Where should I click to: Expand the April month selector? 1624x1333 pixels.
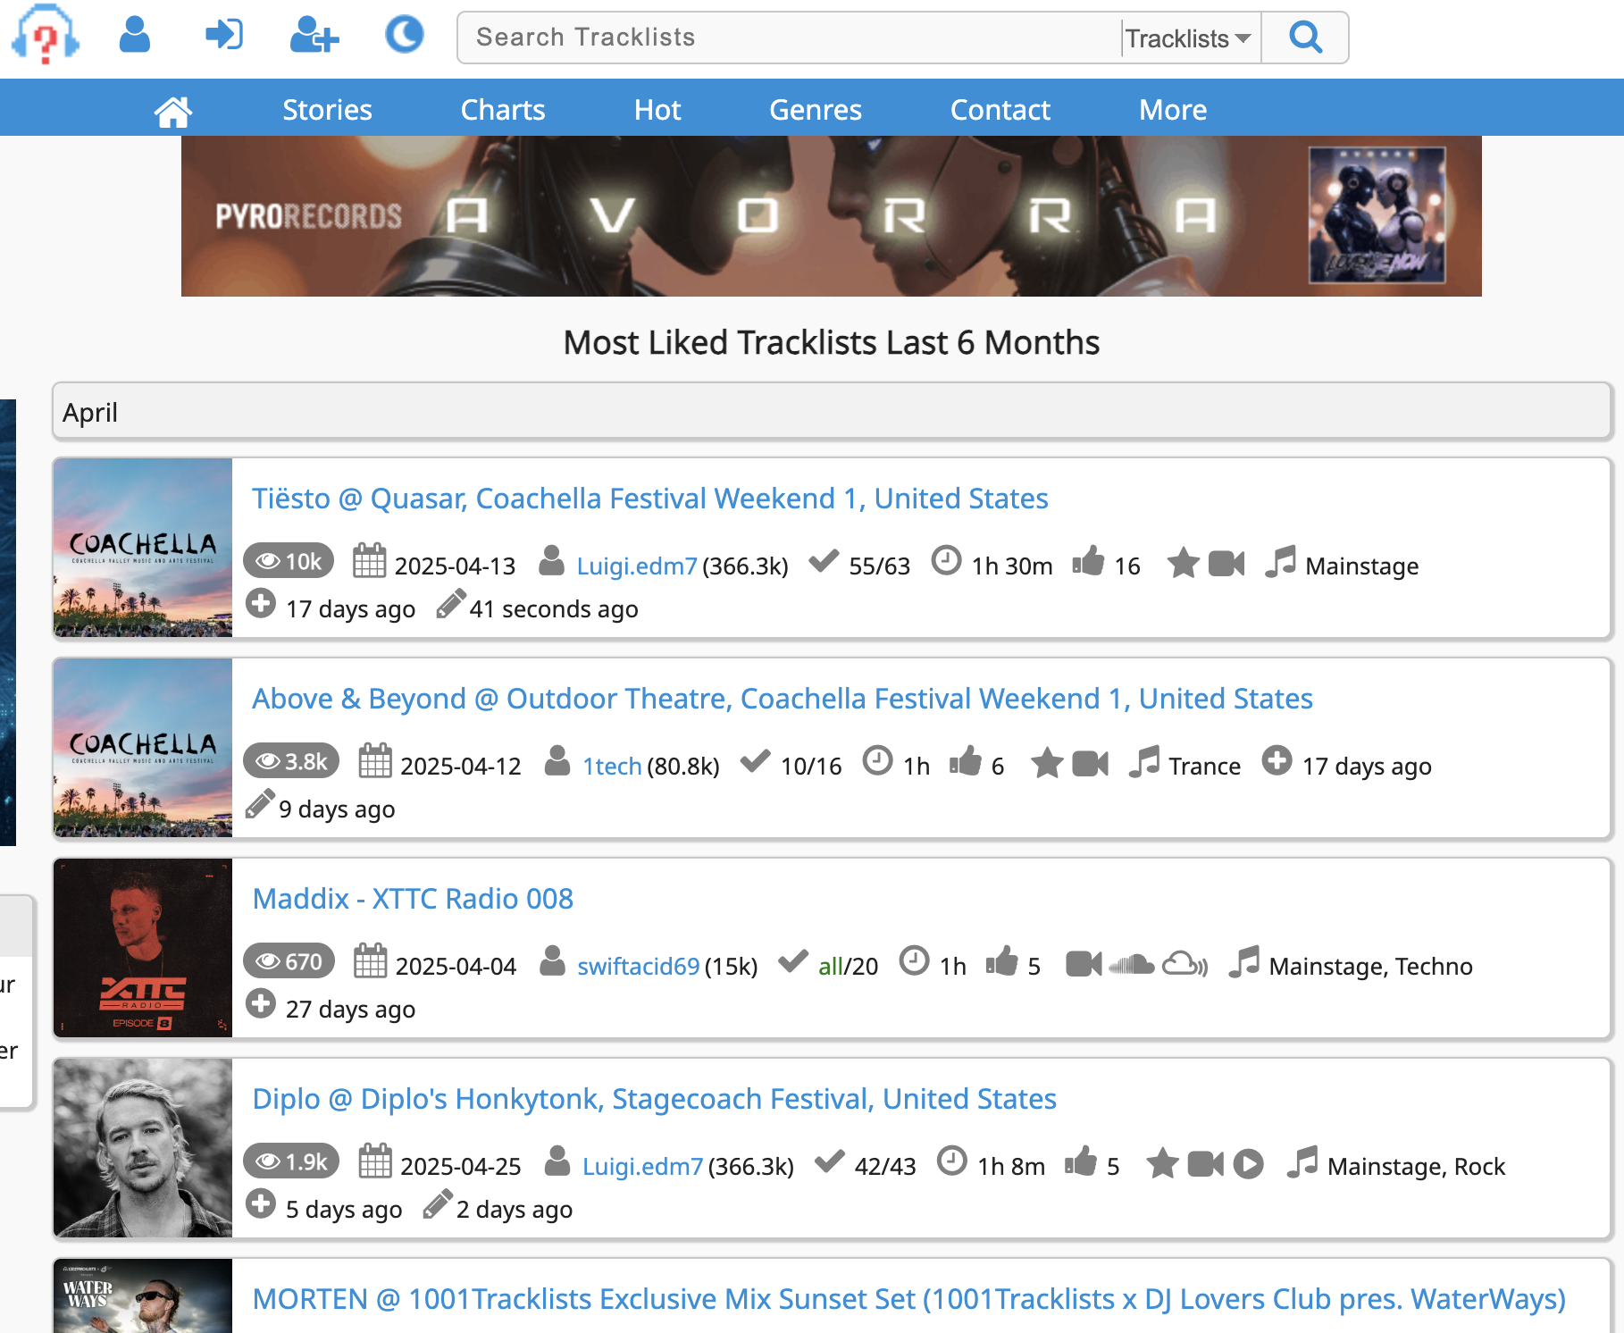point(831,412)
